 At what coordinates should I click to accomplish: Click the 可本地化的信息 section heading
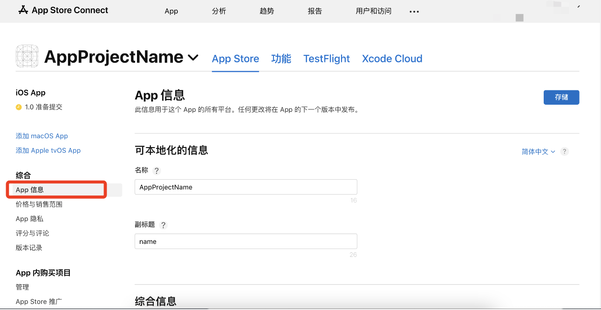point(171,150)
